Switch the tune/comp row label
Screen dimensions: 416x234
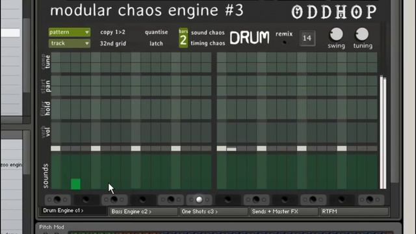46,62
